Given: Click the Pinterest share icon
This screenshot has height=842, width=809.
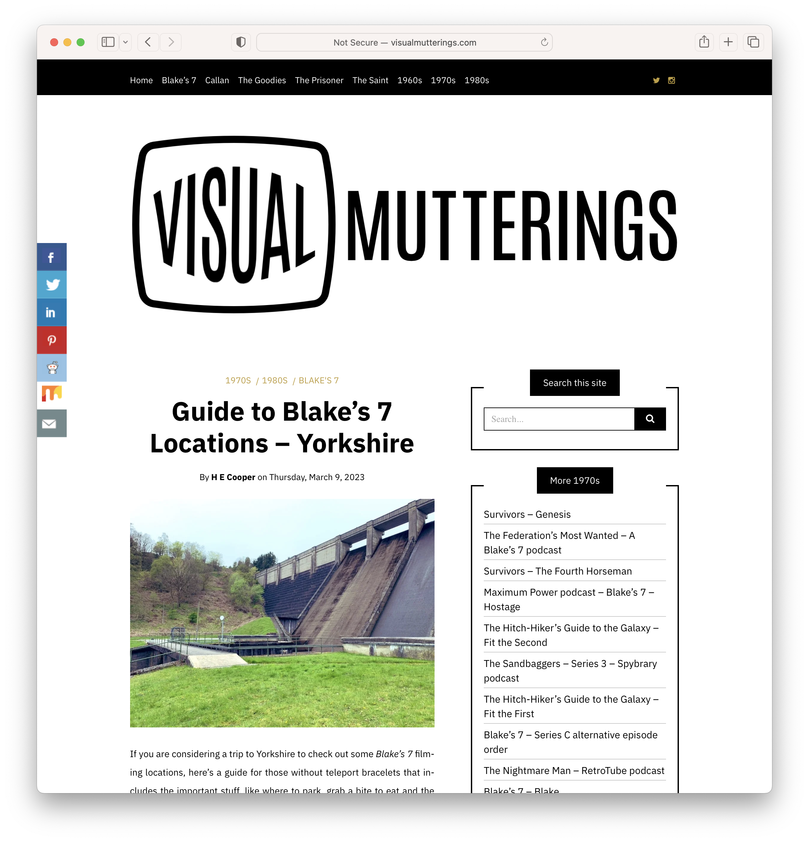Looking at the screenshot, I should click(51, 340).
